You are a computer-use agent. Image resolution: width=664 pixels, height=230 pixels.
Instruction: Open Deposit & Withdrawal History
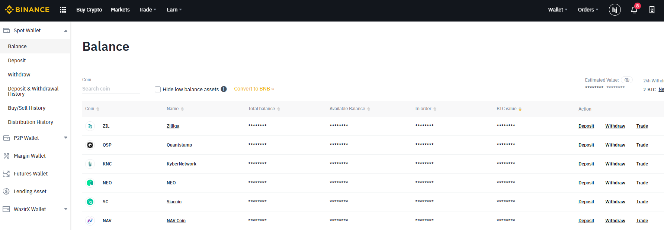click(x=33, y=91)
